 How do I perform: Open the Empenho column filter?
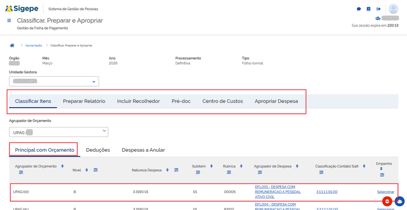click(x=382, y=175)
